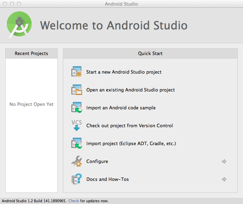Click the Check for updates link

point(74,201)
